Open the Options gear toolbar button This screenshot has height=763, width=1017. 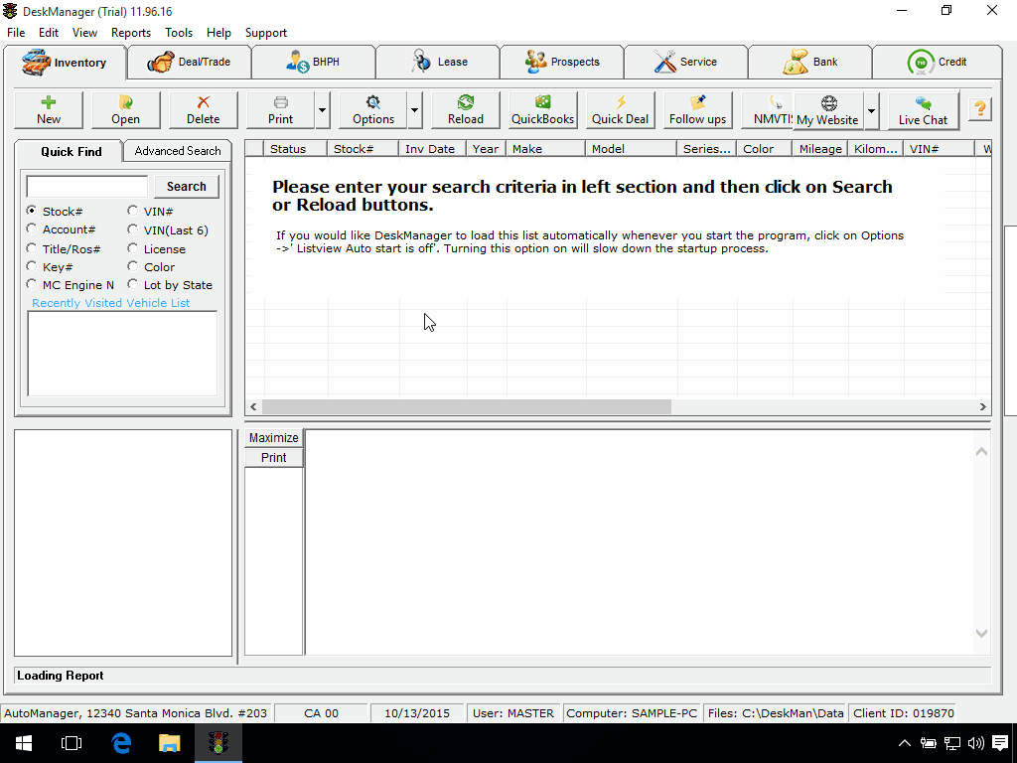point(373,110)
